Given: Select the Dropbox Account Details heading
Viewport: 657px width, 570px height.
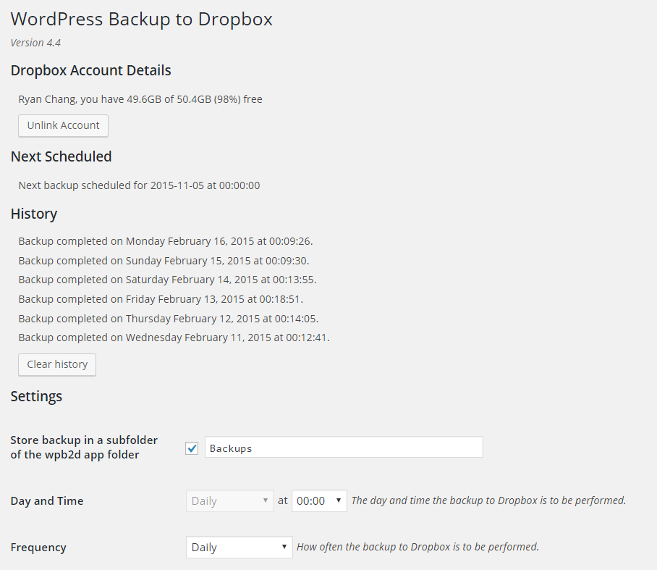Looking at the screenshot, I should pos(90,70).
